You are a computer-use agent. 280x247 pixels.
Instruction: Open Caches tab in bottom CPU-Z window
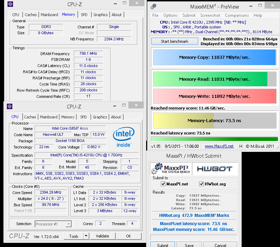click(x=30, y=117)
